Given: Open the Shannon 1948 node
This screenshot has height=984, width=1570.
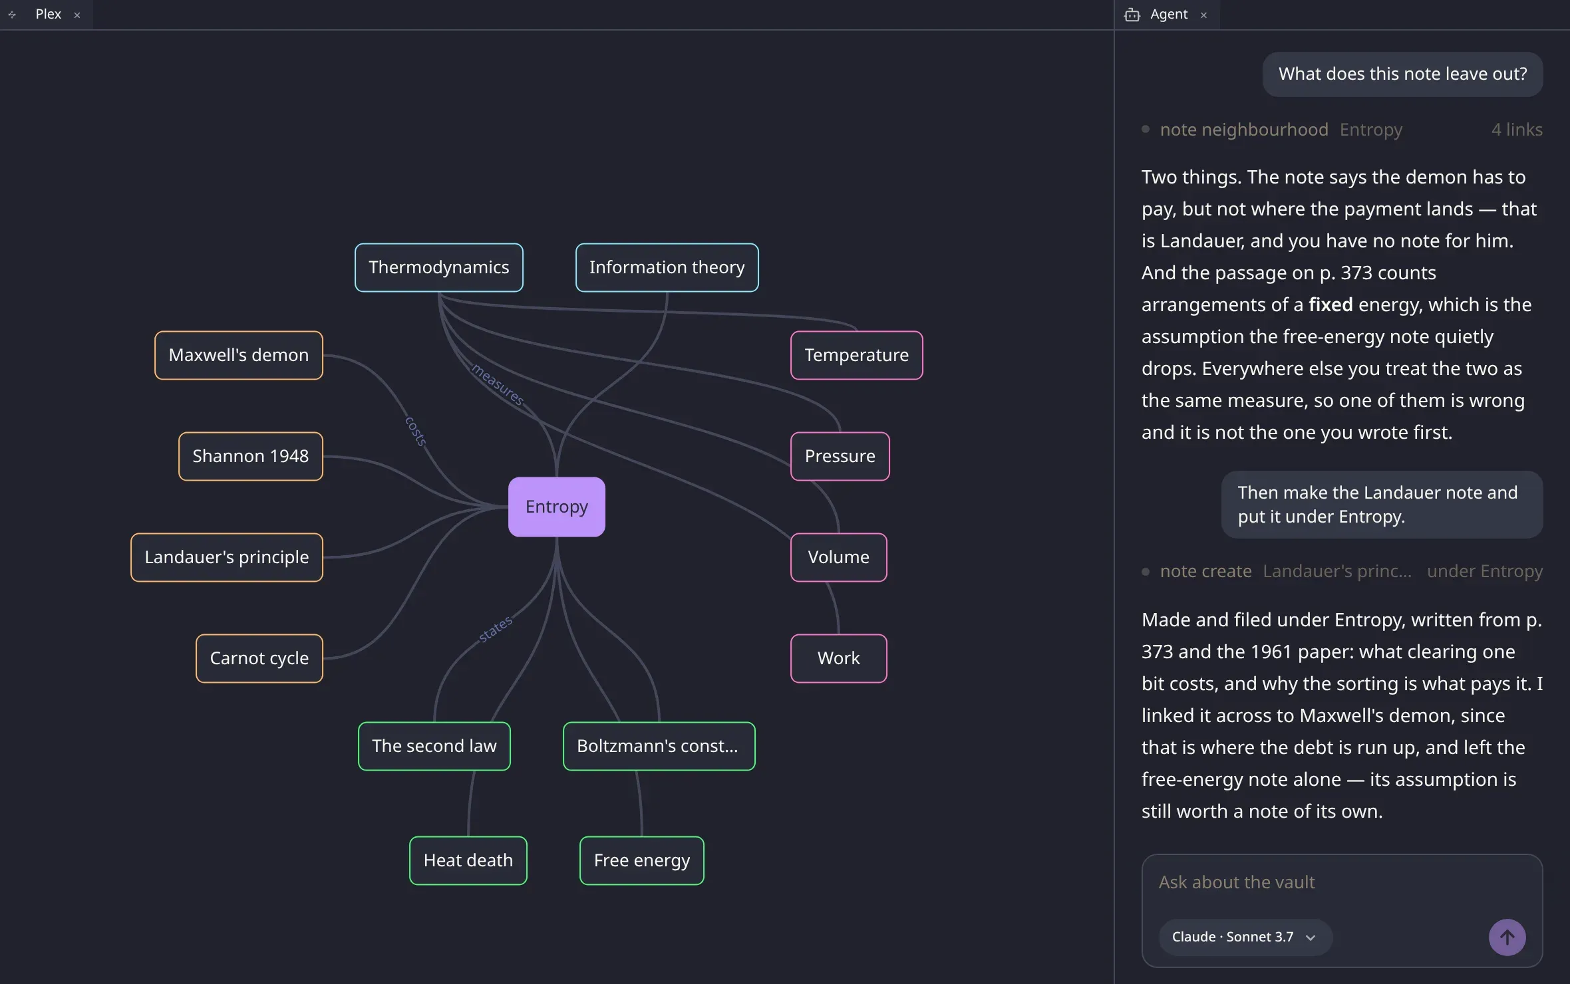Looking at the screenshot, I should pos(251,456).
